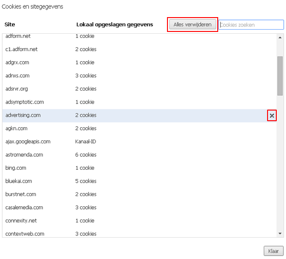Click the 2 cookies value for burstnet.com
The image size is (286, 259).
(86, 194)
